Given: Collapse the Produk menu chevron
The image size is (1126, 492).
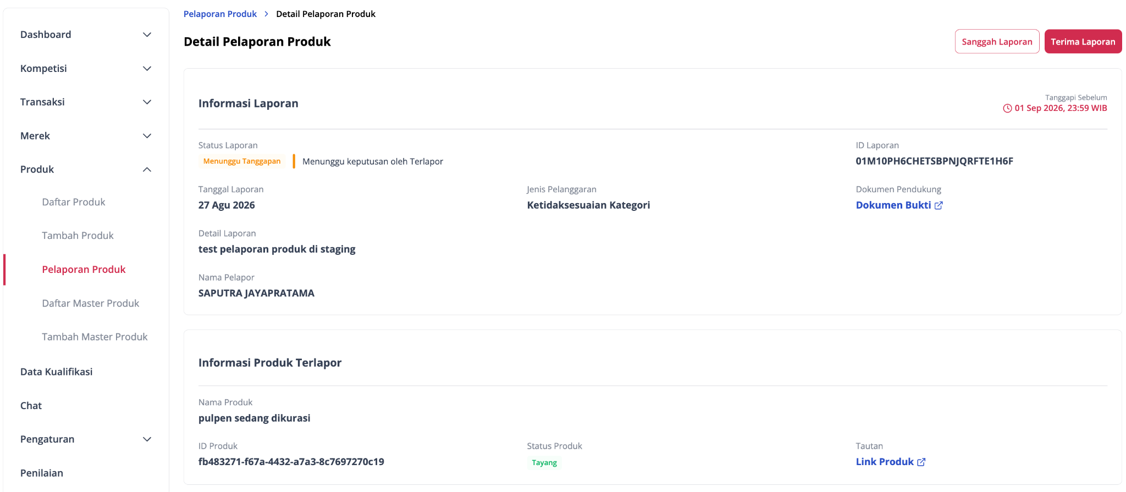Looking at the screenshot, I should [147, 169].
